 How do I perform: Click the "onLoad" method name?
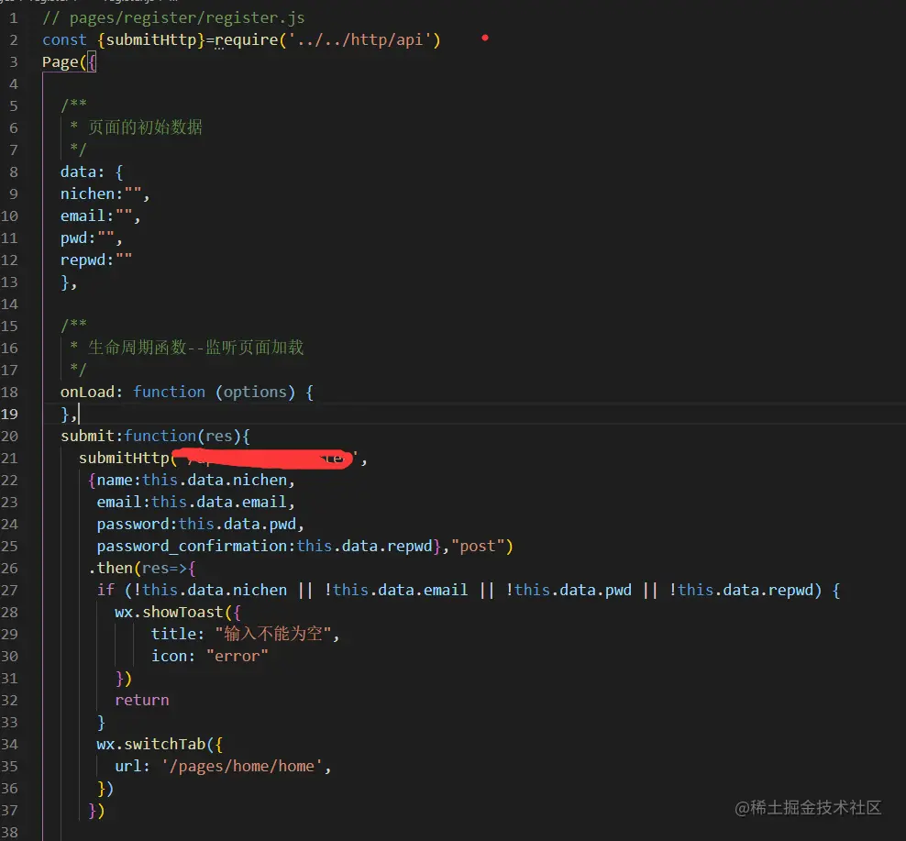pos(87,393)
